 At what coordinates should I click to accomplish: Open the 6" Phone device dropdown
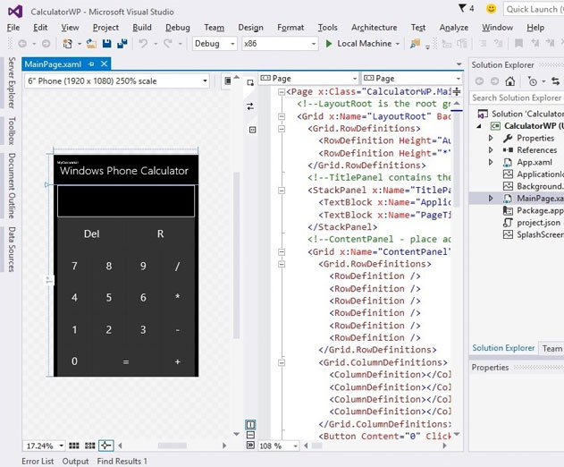(x=117, y=81)
